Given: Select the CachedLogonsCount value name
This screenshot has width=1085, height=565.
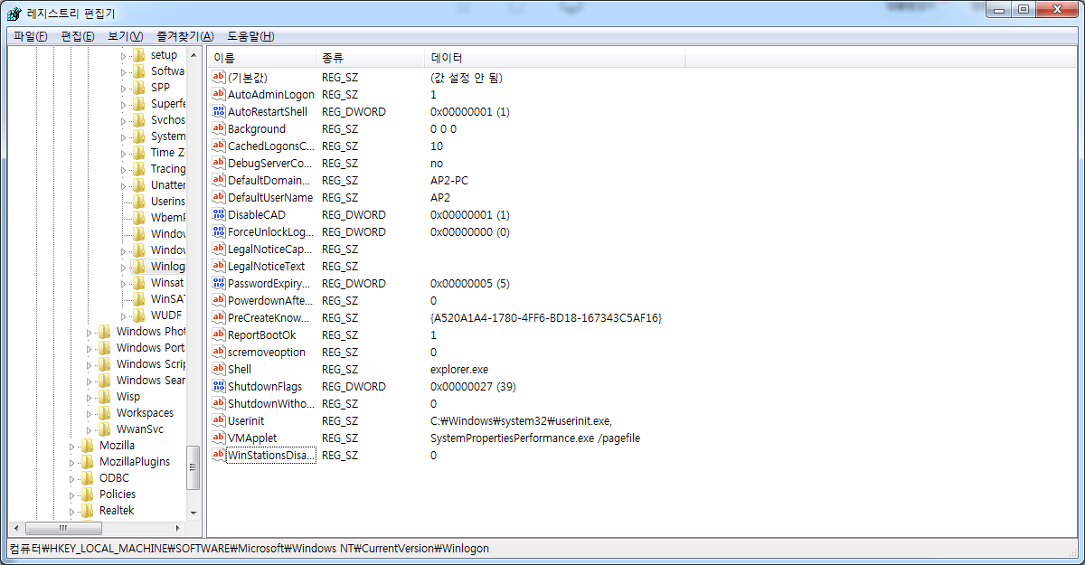Looking at the screenshot, I should click(271, 146).
